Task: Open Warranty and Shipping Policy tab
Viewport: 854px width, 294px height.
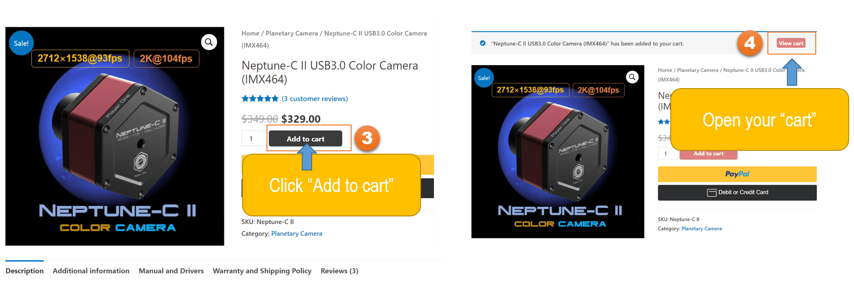Action: coord(262,271)
